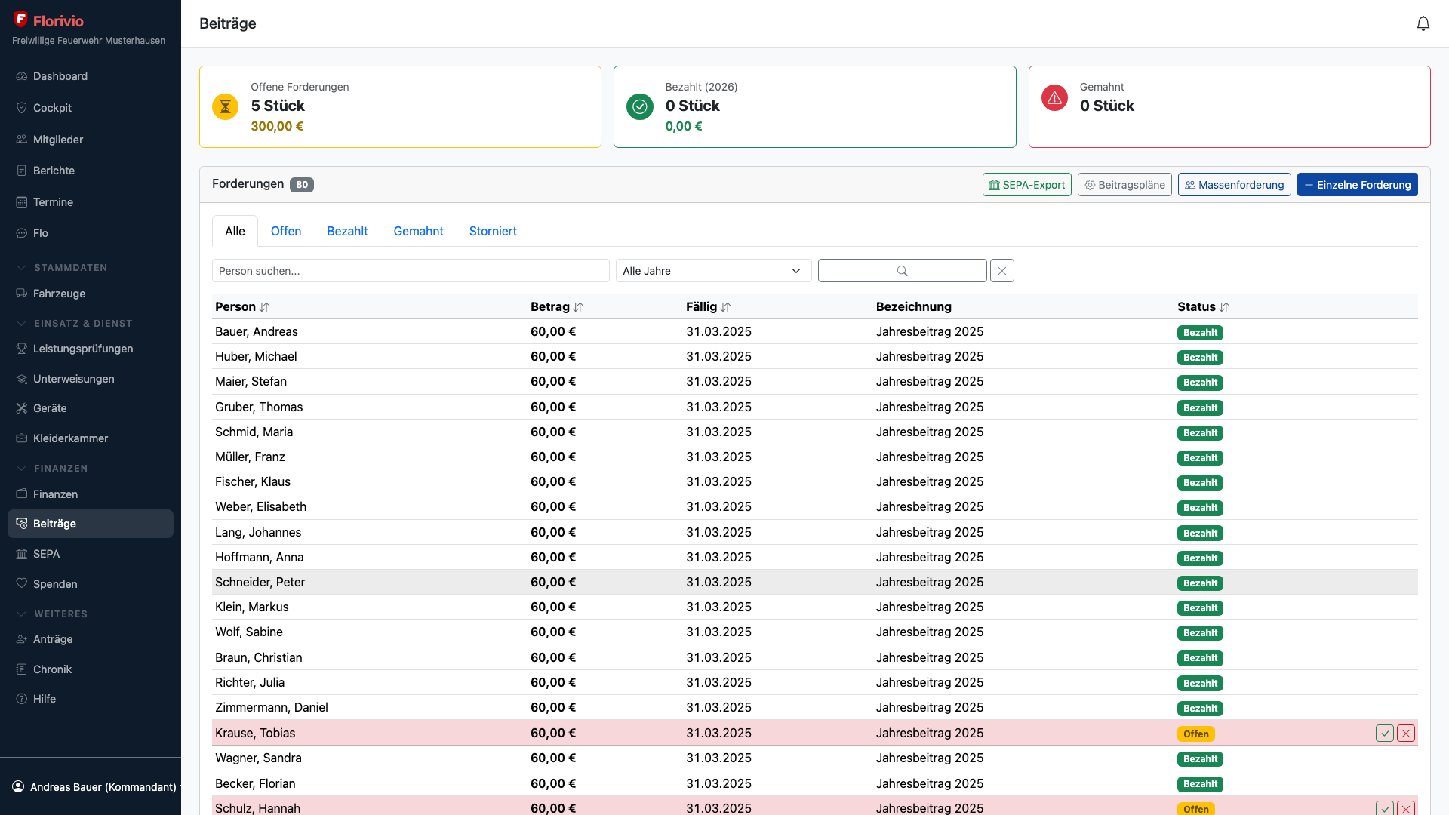Select the Schneider, Peter row
The image size is (1449, 815).
coord(815,582)
